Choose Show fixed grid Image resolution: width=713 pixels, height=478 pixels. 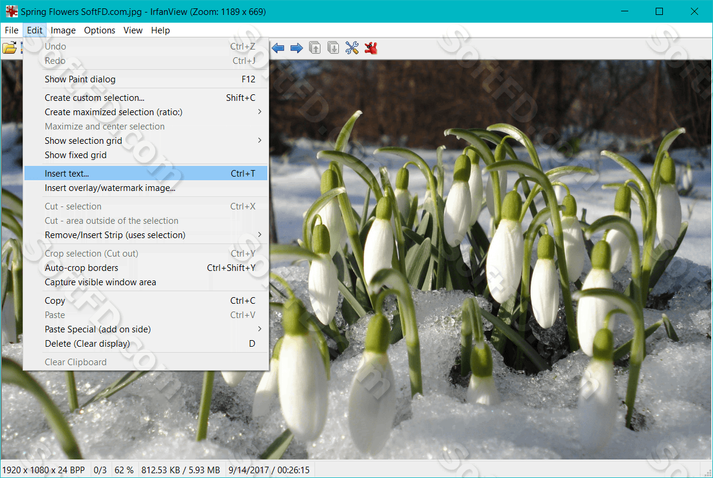pos(146,155)
